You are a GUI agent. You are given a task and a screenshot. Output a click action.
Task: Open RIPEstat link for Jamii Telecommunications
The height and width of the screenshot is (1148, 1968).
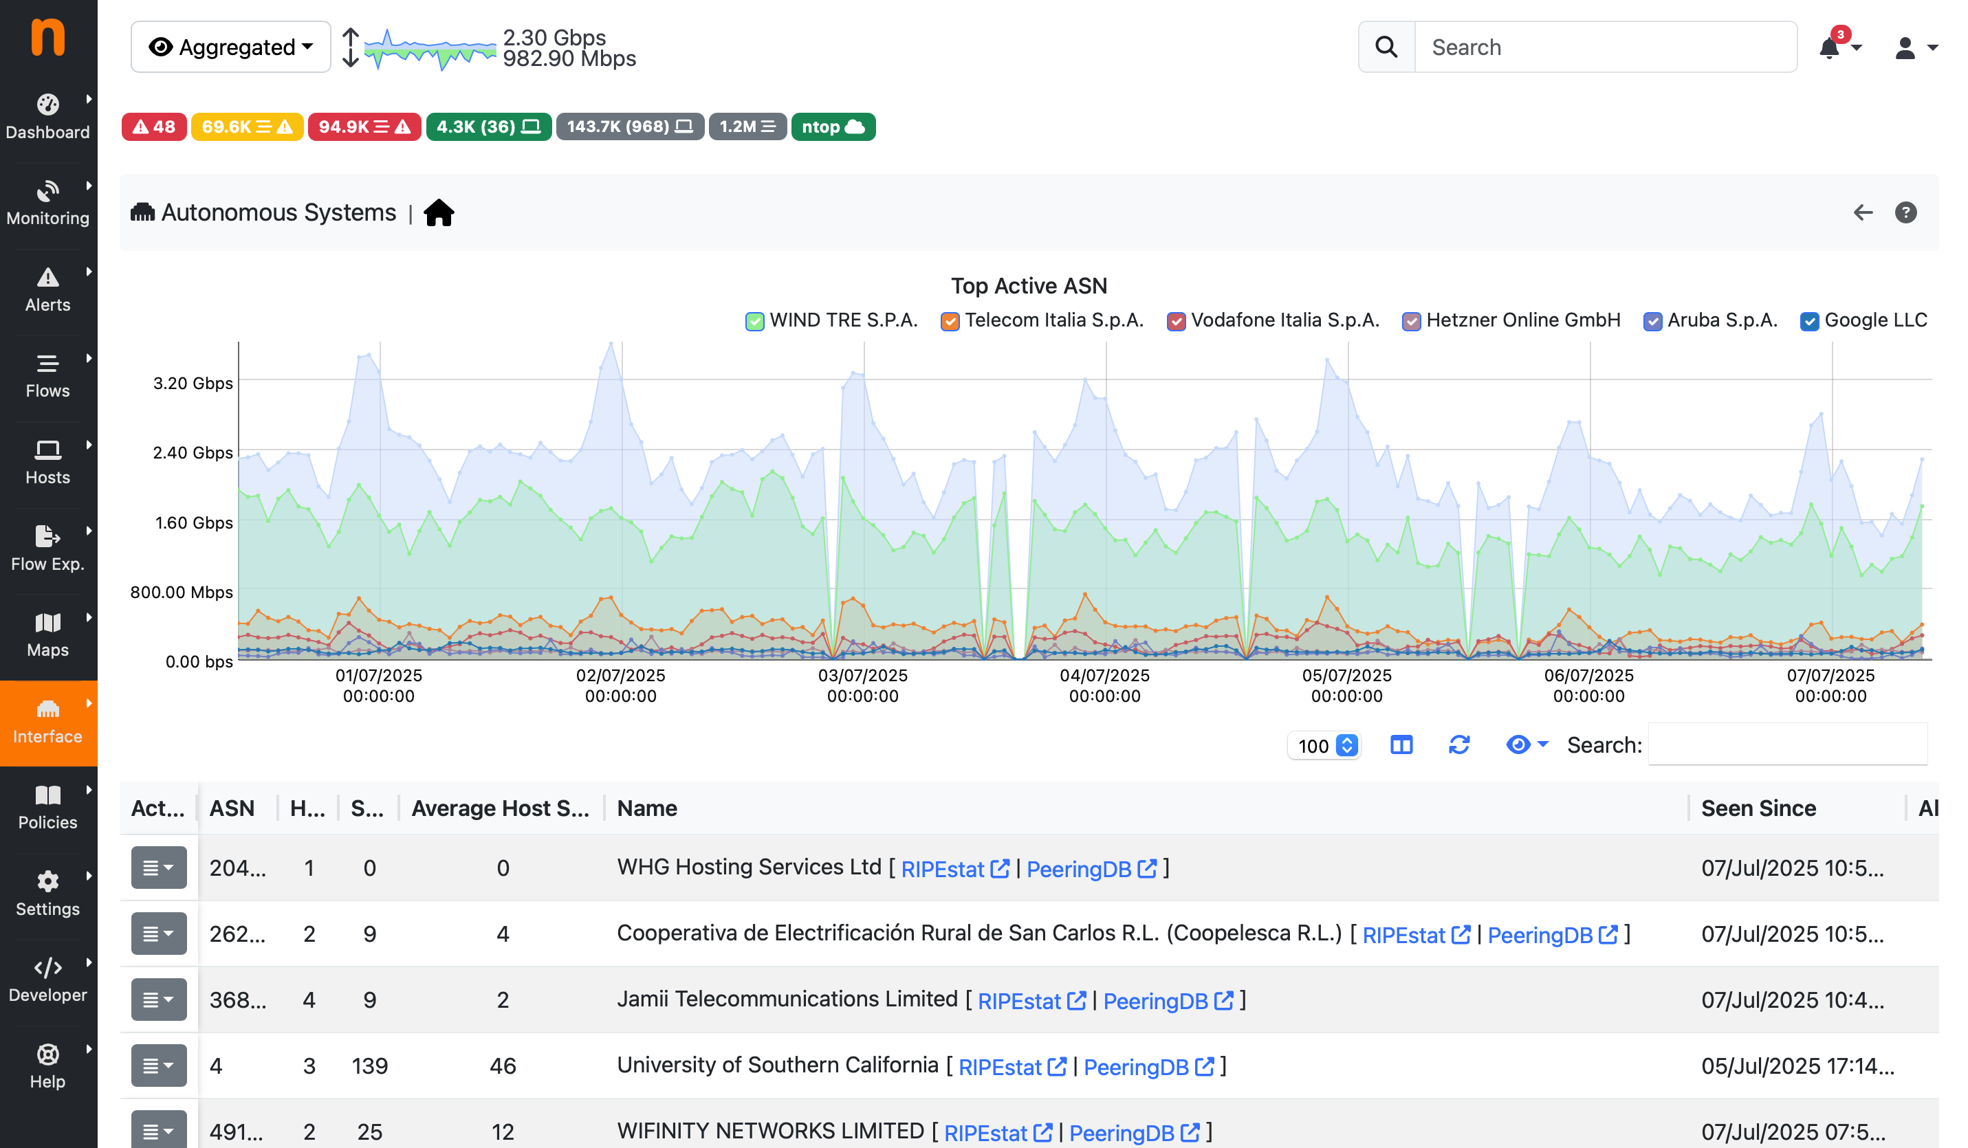1031,1000
